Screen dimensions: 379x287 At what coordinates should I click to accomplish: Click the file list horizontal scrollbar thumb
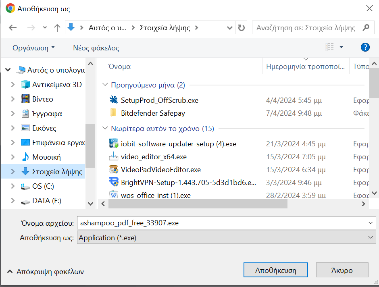coord(198,204)
